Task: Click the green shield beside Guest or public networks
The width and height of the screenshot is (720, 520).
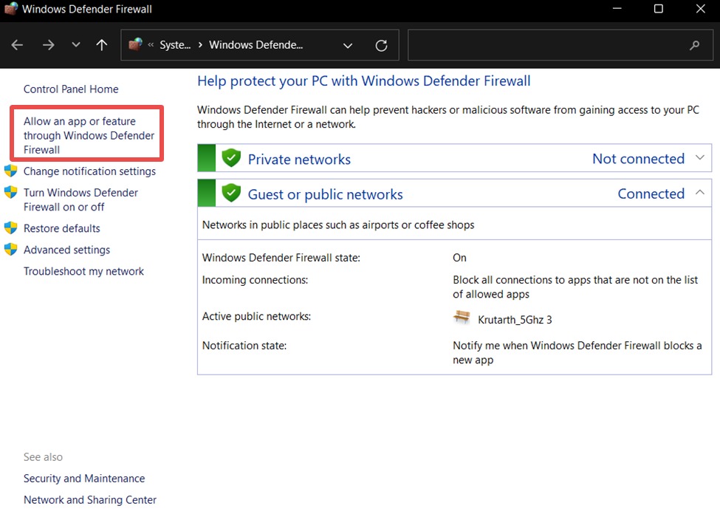Action: click(232, 194)
